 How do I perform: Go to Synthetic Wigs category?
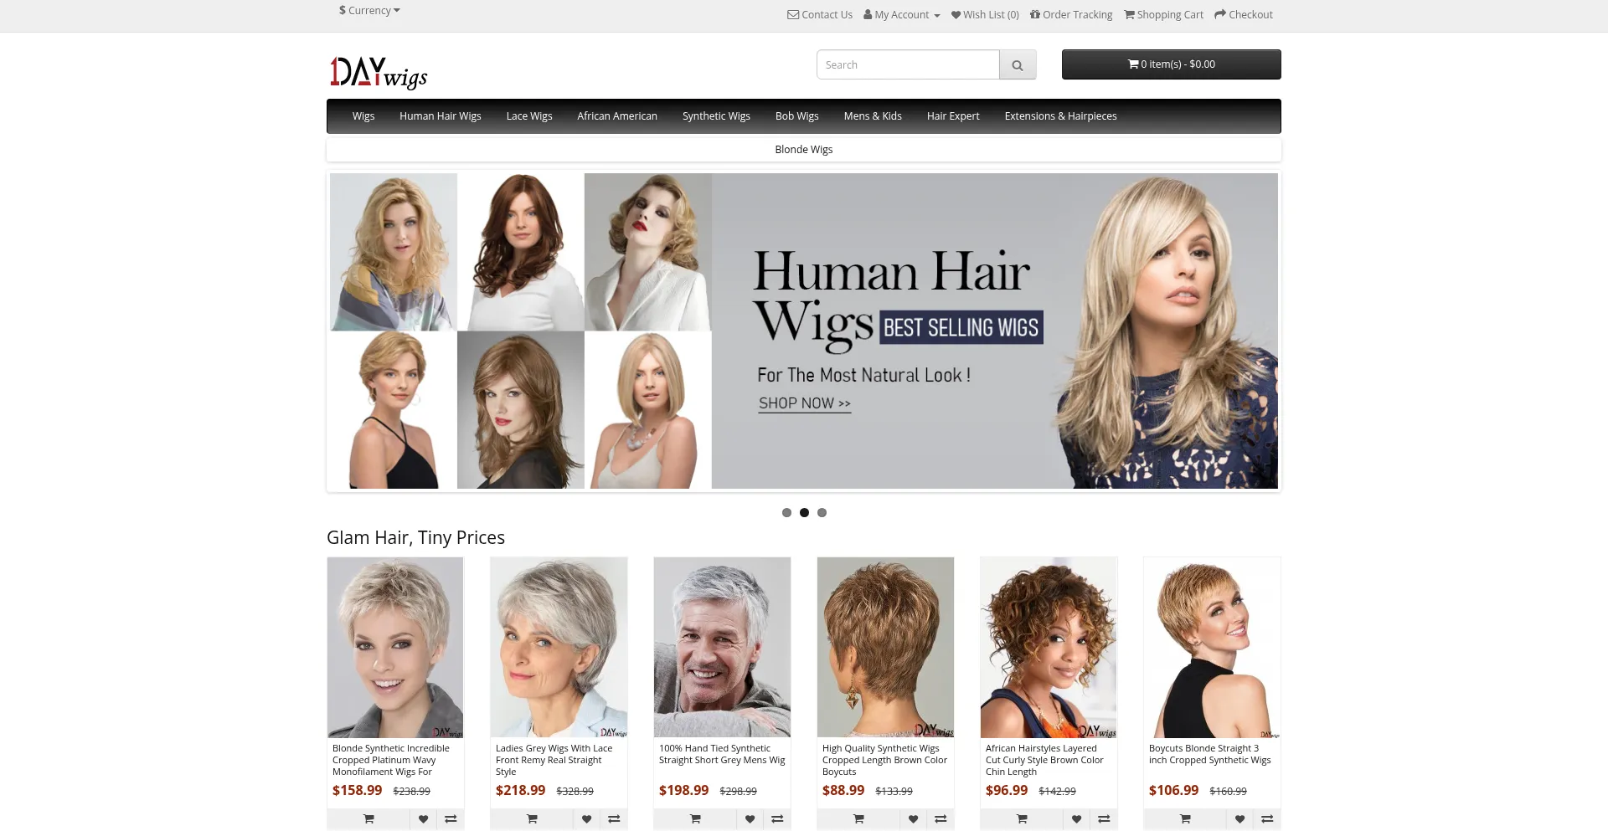tap(715, 116)
